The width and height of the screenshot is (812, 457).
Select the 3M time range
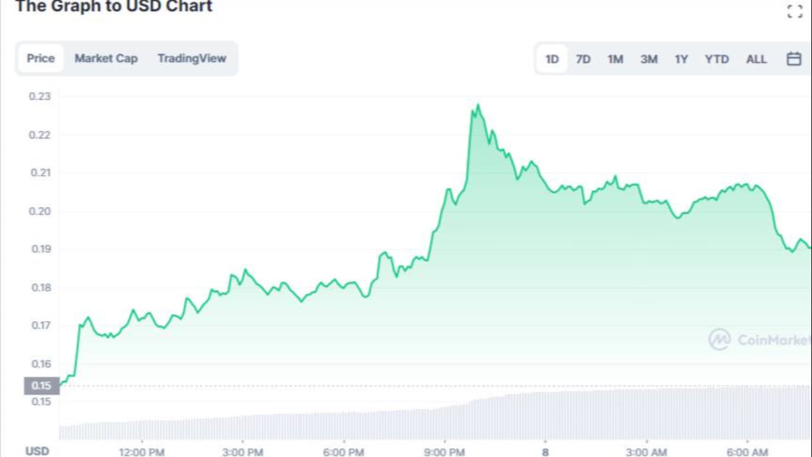point(648,58)
